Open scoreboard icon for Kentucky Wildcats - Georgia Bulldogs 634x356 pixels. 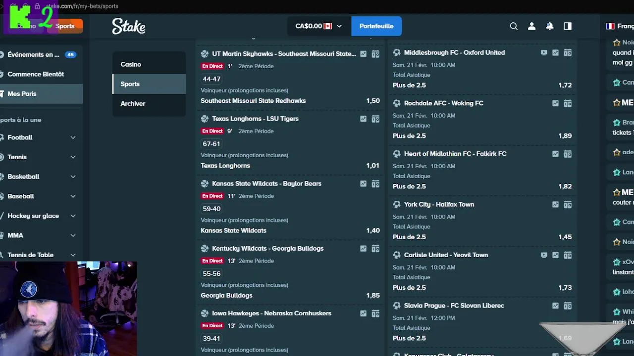(375, 248)
